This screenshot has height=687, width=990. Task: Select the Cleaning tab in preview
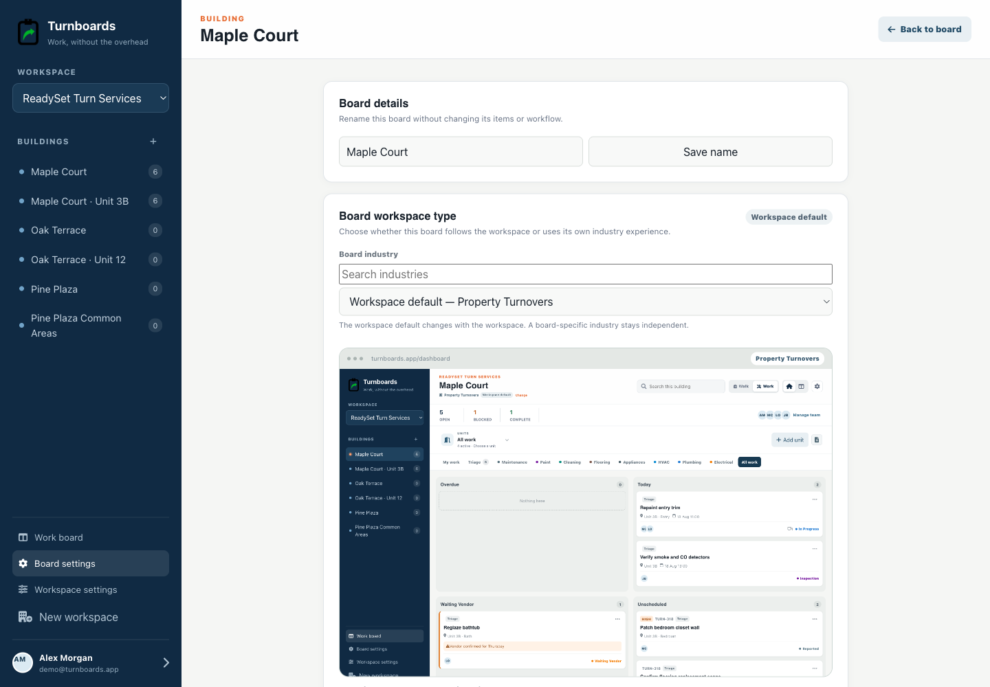tap(570, 462)
